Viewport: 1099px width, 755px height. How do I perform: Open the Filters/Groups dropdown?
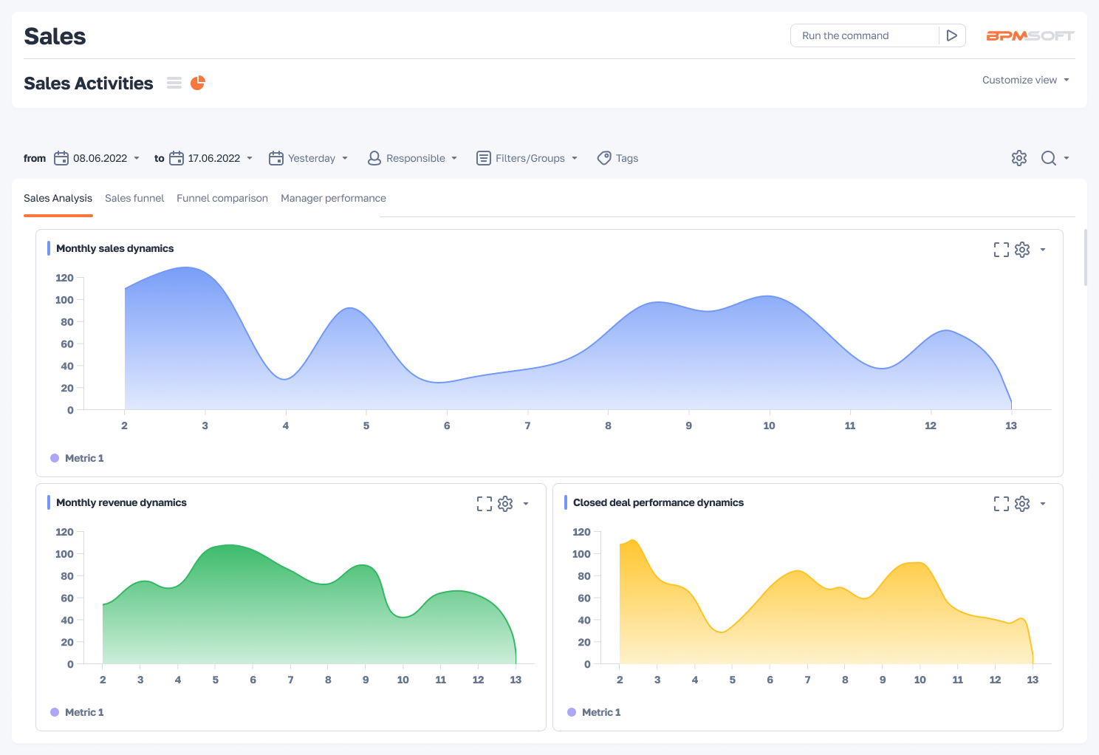tap(527, 158)
